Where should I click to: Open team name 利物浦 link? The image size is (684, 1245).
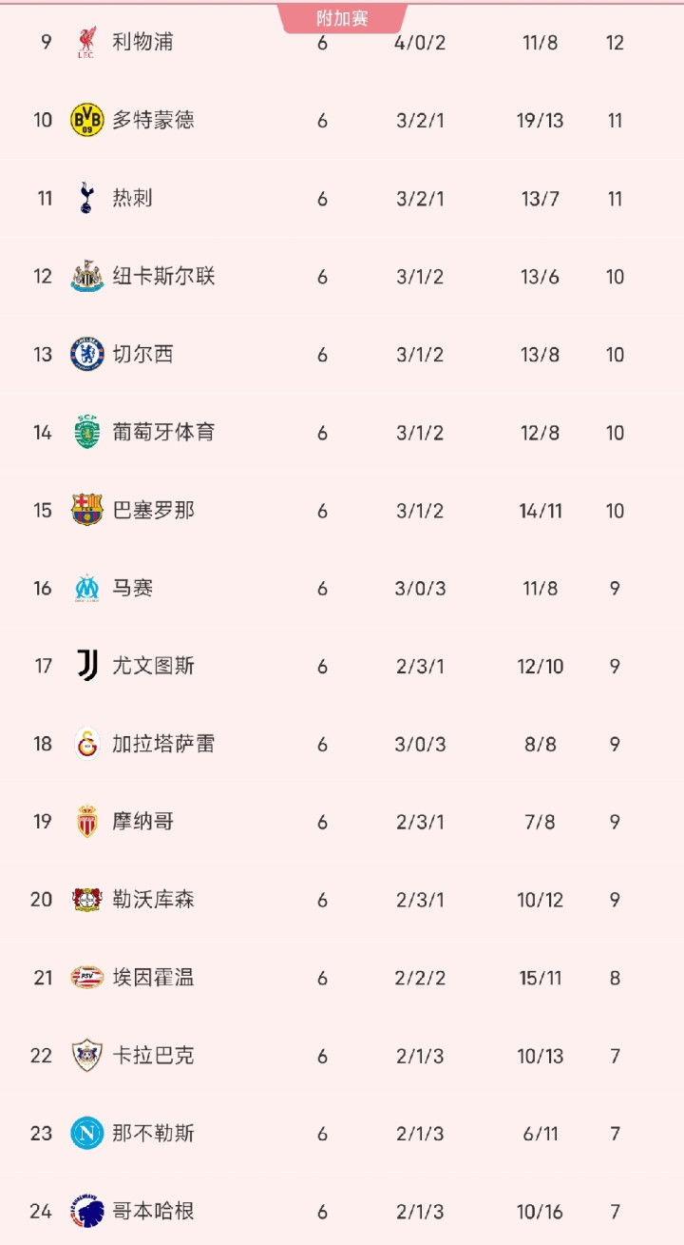(142, 43)
